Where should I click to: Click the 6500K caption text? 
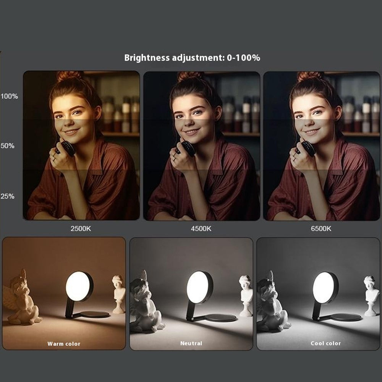point(321,229)
